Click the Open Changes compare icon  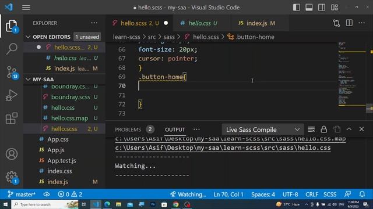click(336, 23)
